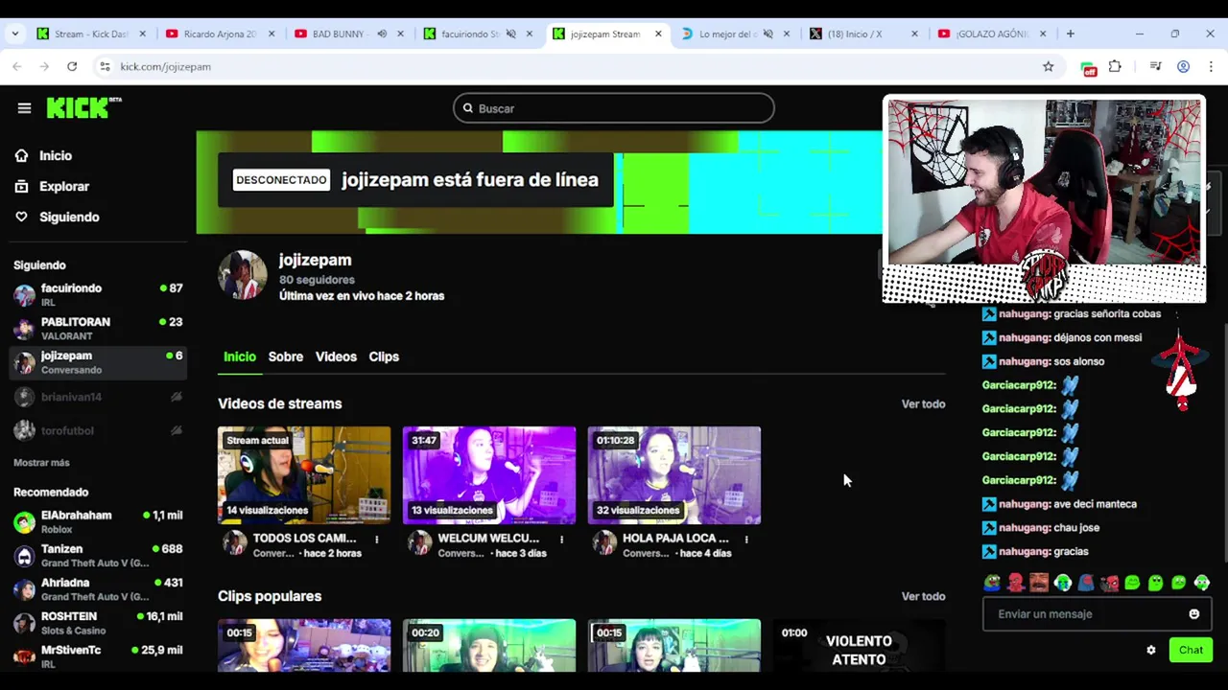This screenshot has width=1228, height=690.
Task: Switch to the Inicio tab
Action: [240, 356]
